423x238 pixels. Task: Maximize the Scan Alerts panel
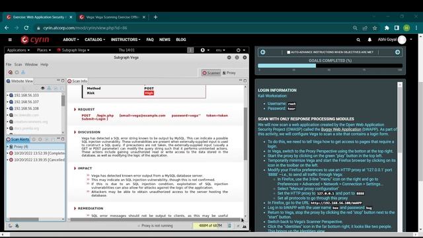(x=63, y=139)
